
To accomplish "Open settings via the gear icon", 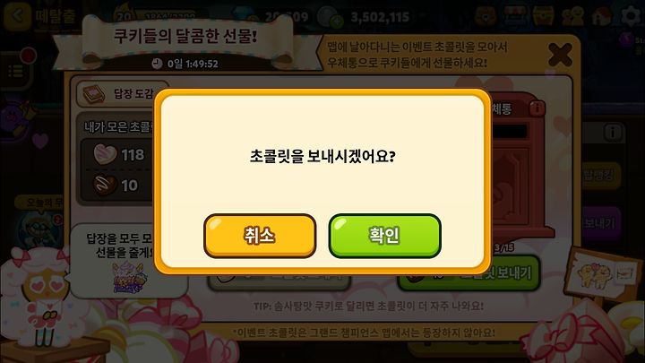I will coord(631,15).
